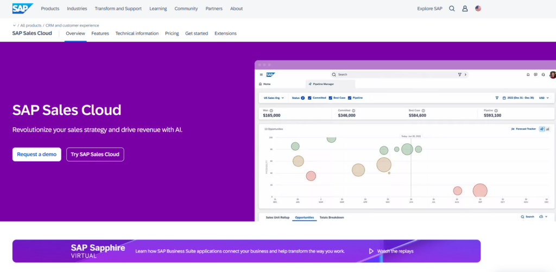This screenshot has width=556, height=272.
Task: Click the Search icon in the opportunities table header
Action: tap(522, 217)
